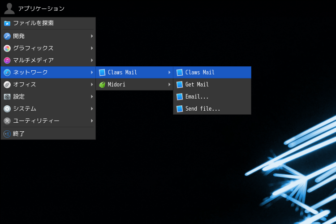Click the Email... stamp icon
This screenshot has width=336, height=224.
click(180, 97)
